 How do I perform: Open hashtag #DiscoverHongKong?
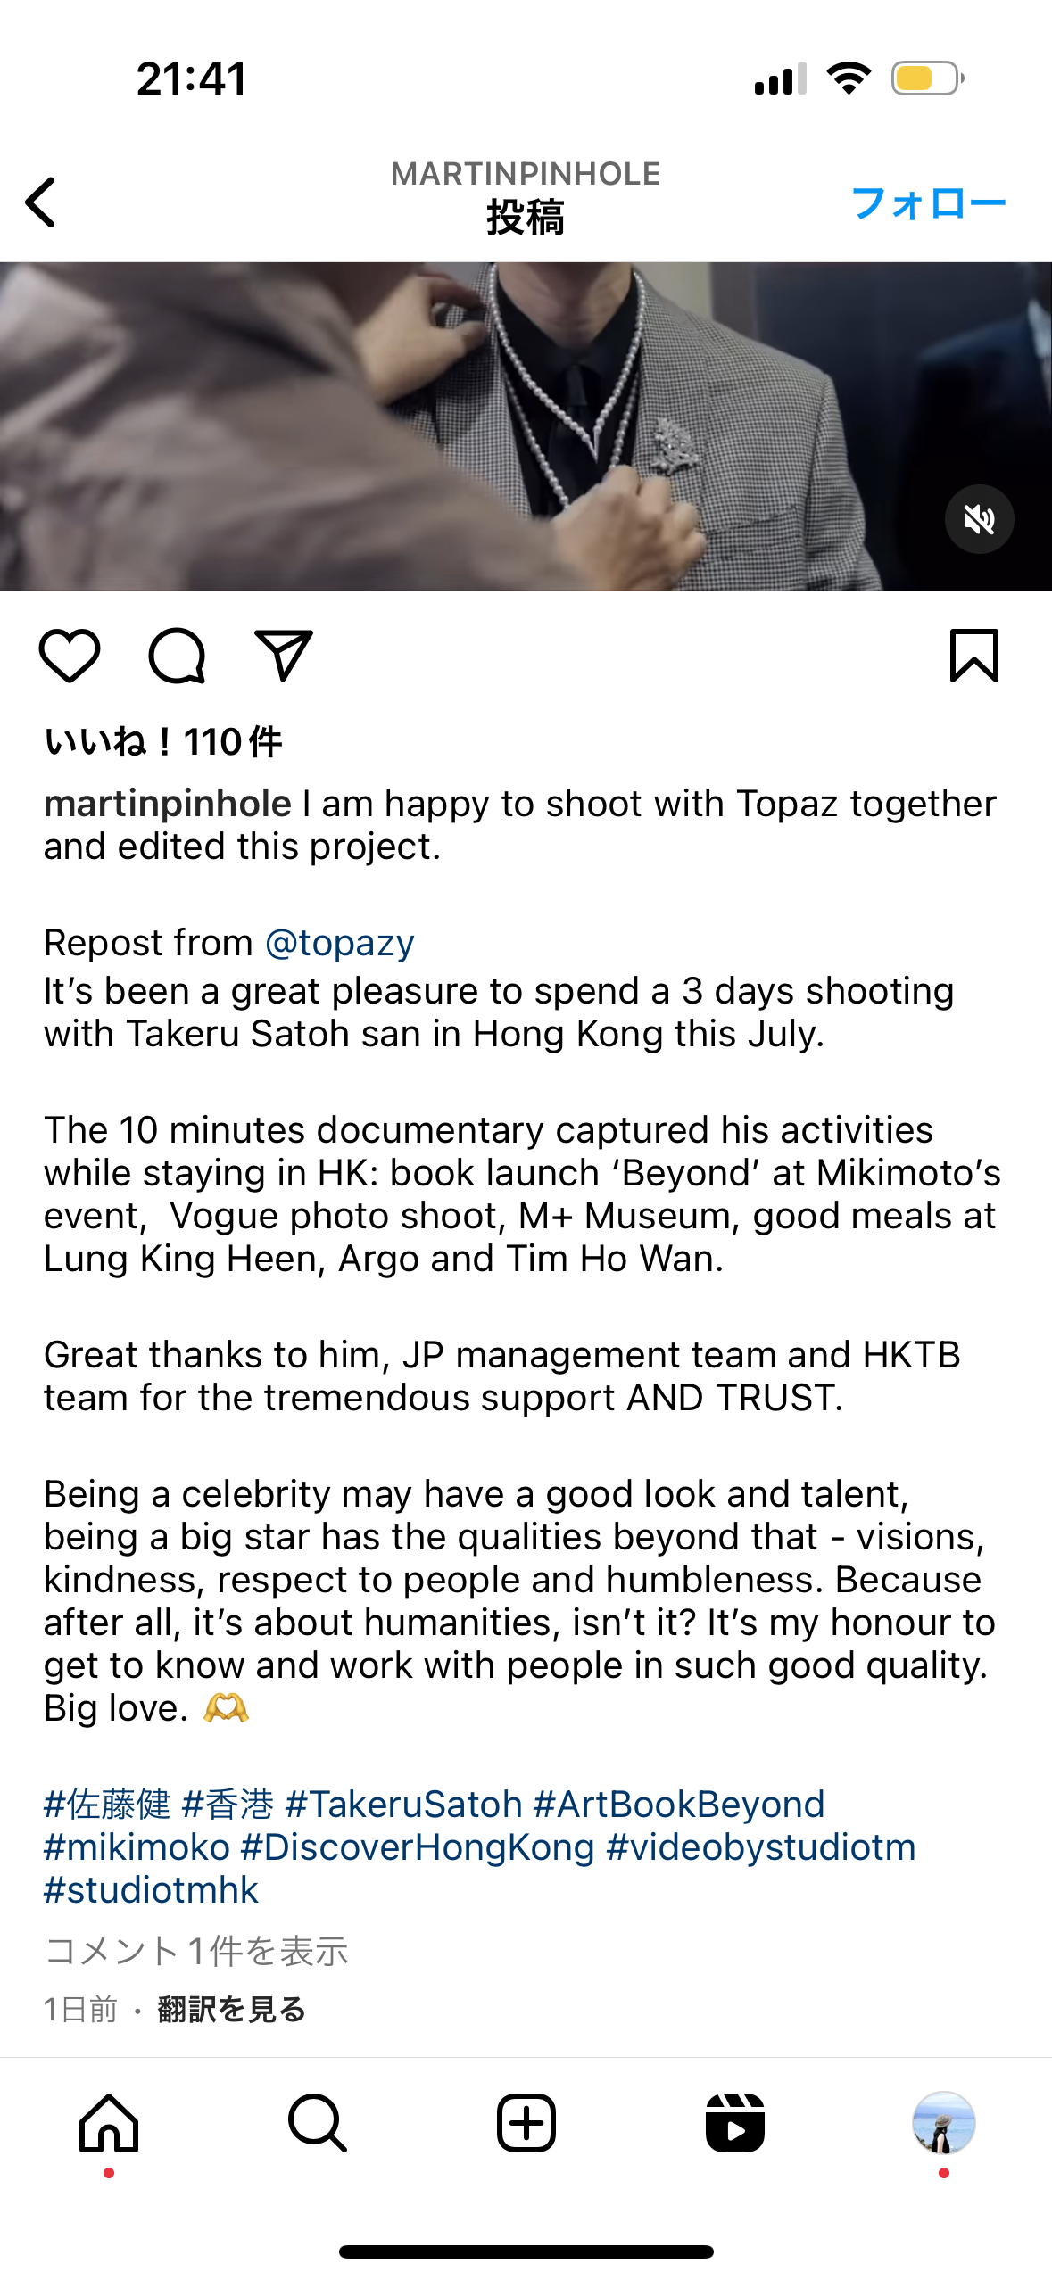[418, 1847]
